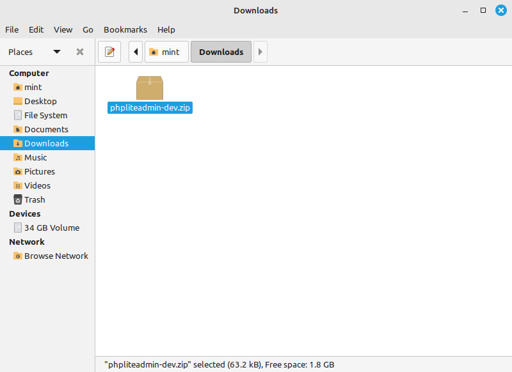Open the View menu
The image size is (512, 372).
coord(63,29)
